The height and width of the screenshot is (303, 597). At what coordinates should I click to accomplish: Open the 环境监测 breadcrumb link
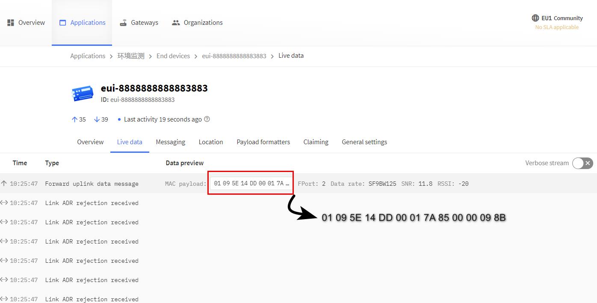coord(131,56)
